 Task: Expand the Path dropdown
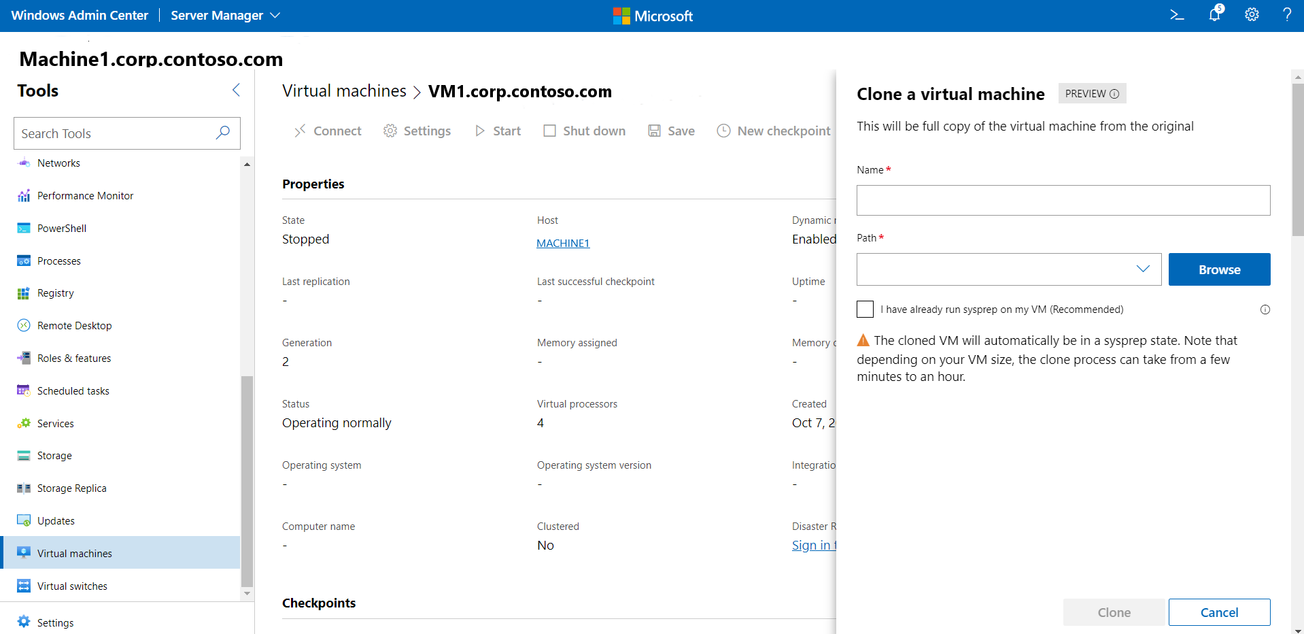pos(1143,269)
